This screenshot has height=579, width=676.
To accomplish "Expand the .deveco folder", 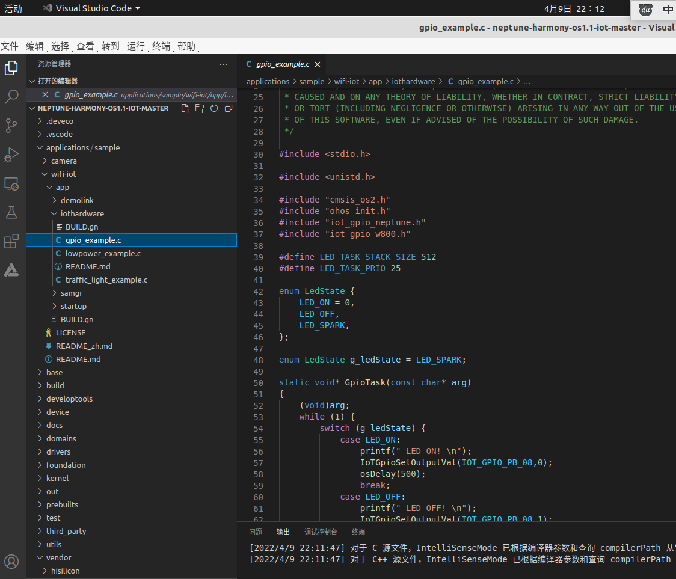I will point(132,121).
